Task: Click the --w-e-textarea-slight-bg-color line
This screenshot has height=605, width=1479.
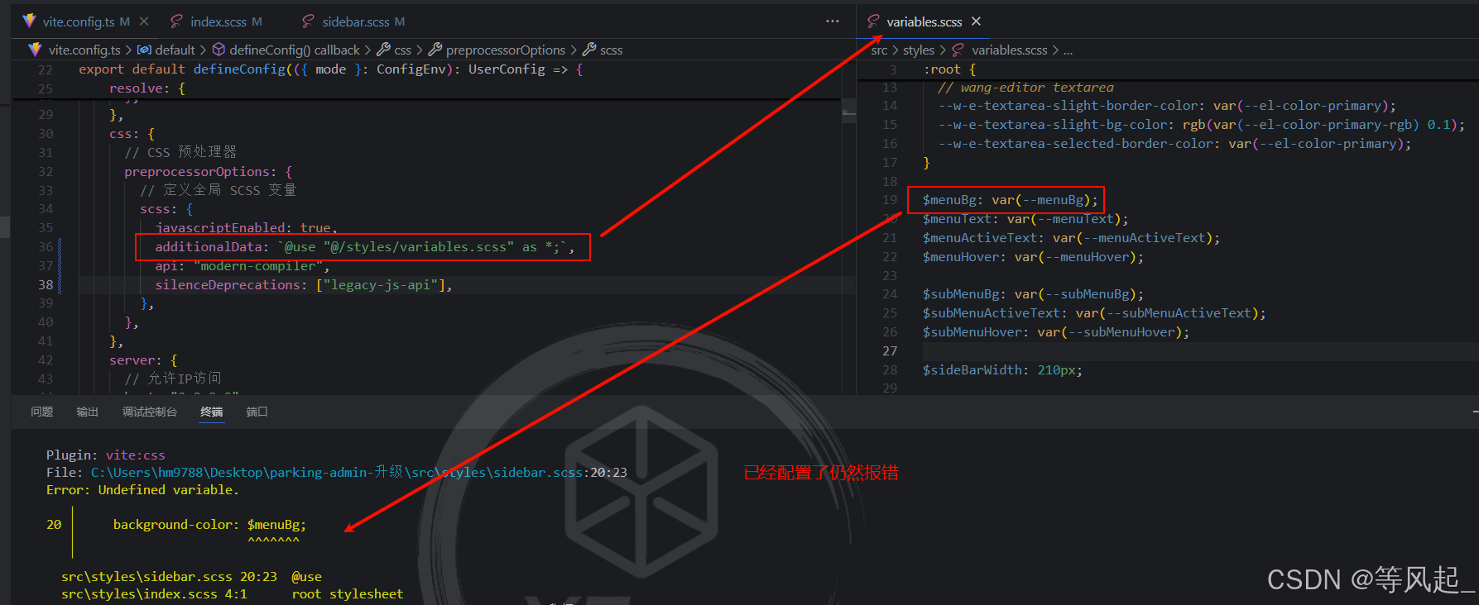Action: (x=1201, y=125)
